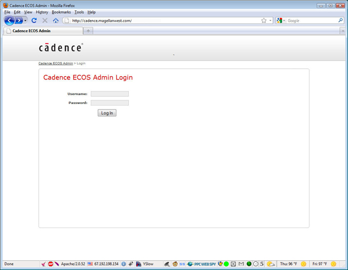Click the Google search box

pos(312,21)
